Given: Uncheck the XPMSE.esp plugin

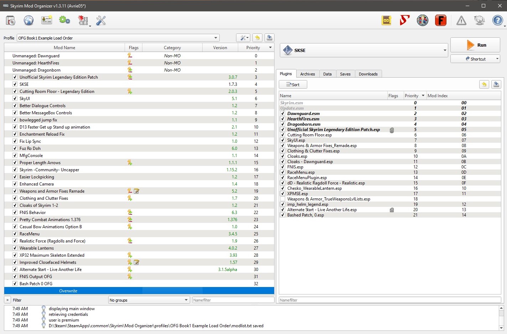Looking at the screenshot, I should pyautogui.click(x=283, y=194).
